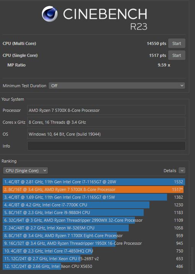This screenshot has width=195, height=274.
Task: Click the Cinebench logo icon
Action: click(50, 14)
